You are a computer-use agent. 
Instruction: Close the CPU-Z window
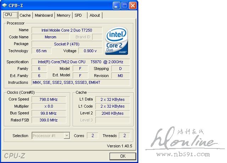click(x=133, y=6)
